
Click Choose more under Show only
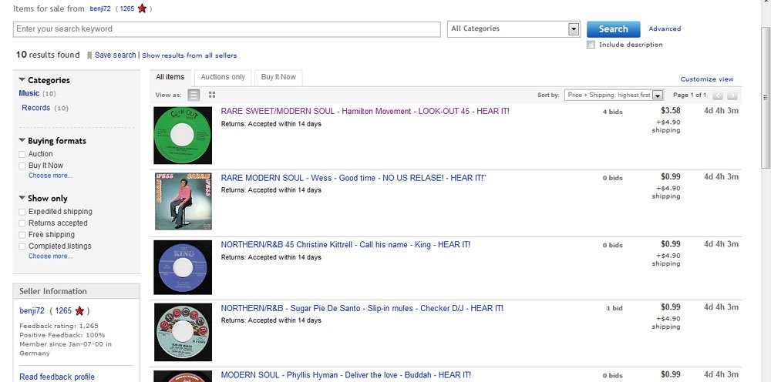tap(50, 256)
